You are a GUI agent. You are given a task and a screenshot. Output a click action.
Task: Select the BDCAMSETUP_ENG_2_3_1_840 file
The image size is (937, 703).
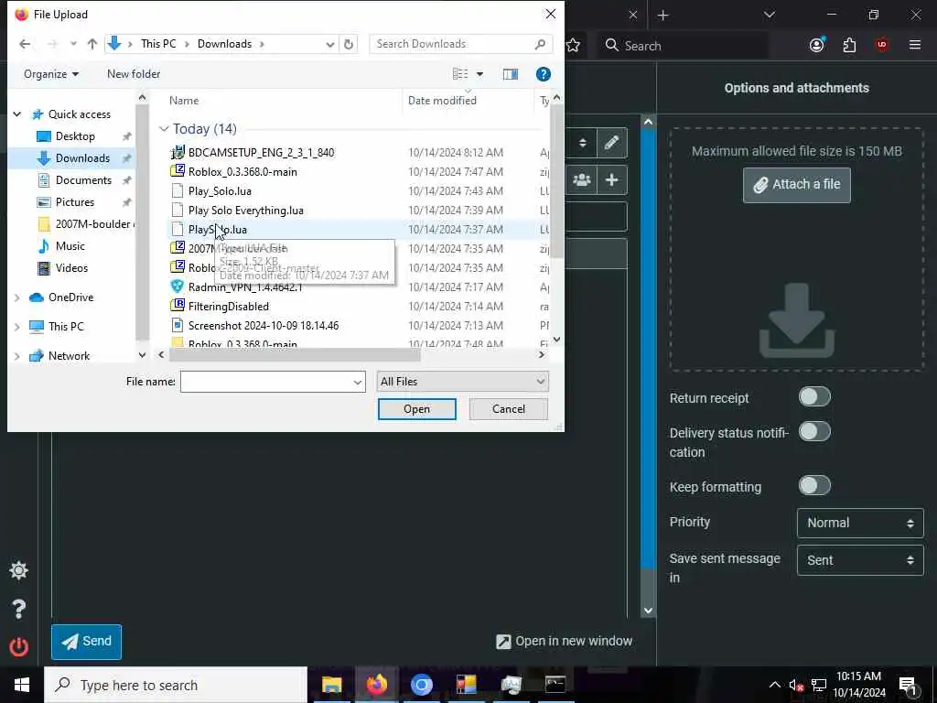[261, 153]
